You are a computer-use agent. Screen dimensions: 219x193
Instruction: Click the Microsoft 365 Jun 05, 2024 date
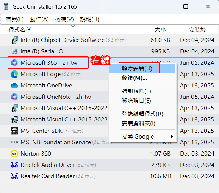[197, 63]
